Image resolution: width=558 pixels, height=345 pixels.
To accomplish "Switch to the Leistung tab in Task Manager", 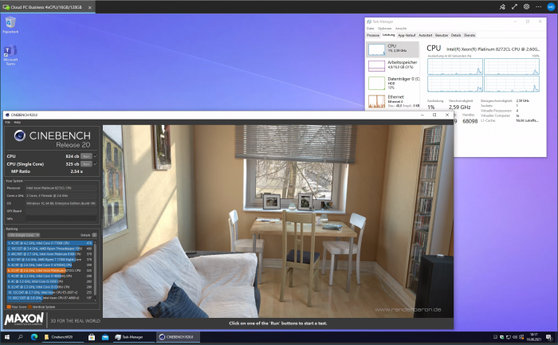I will coord(389,35).
